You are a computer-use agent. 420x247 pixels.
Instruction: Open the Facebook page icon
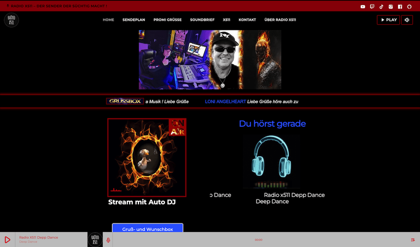[400, 7]
